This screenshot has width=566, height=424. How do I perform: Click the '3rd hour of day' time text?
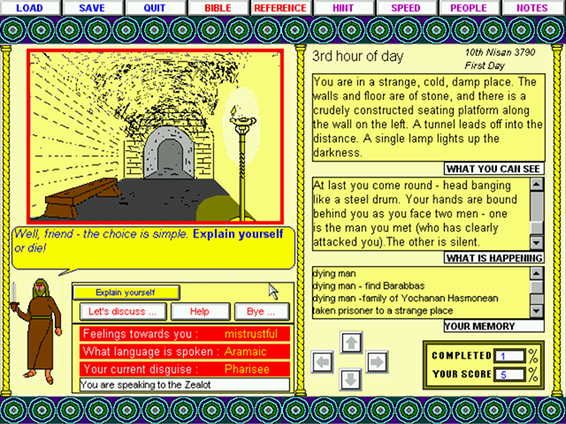pos(357,57)
